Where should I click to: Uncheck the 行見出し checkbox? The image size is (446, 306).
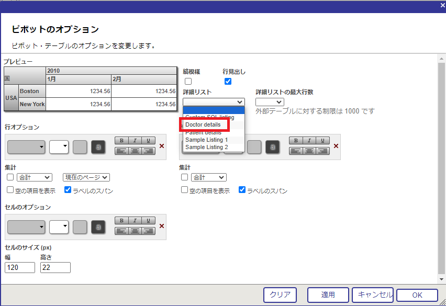[x=228, y=81]
